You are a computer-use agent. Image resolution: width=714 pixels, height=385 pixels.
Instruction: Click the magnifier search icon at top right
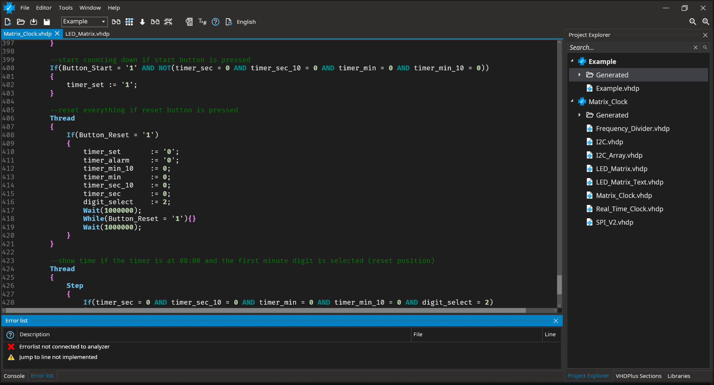click(692, 22)
